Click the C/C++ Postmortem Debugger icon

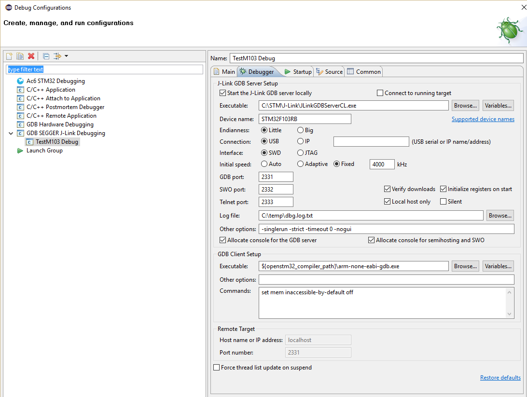click(20, 107)
